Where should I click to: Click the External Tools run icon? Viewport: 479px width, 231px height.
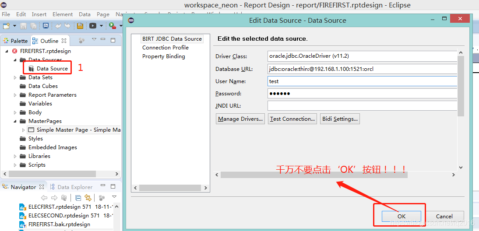[112, 26]
